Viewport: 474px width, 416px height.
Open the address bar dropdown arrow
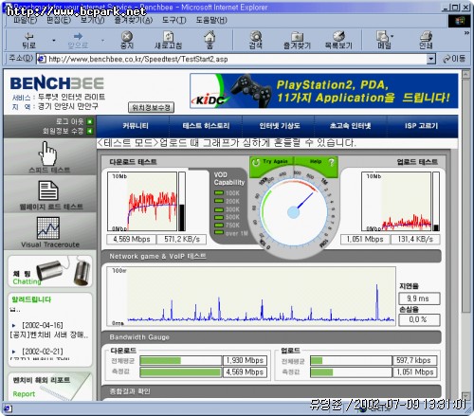(x=431, y=59)
